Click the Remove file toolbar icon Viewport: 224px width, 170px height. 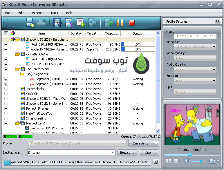42,23
